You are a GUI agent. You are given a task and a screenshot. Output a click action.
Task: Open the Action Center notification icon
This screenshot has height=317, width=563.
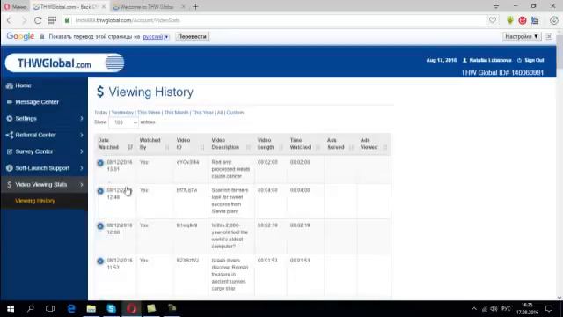click(549, 309)
